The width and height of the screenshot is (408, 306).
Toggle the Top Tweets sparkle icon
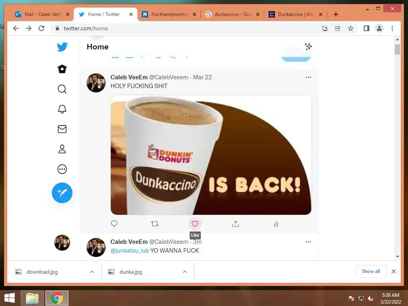308,47
